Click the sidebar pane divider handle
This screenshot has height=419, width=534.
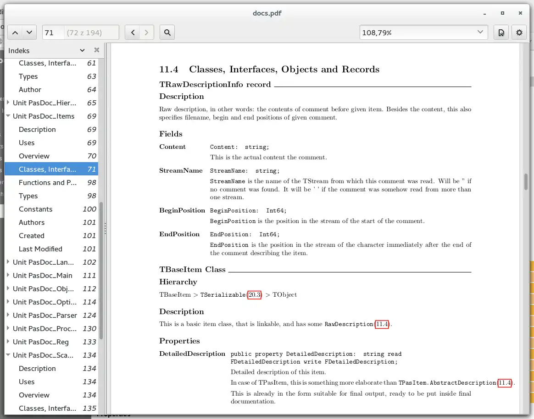pos(105,229)
